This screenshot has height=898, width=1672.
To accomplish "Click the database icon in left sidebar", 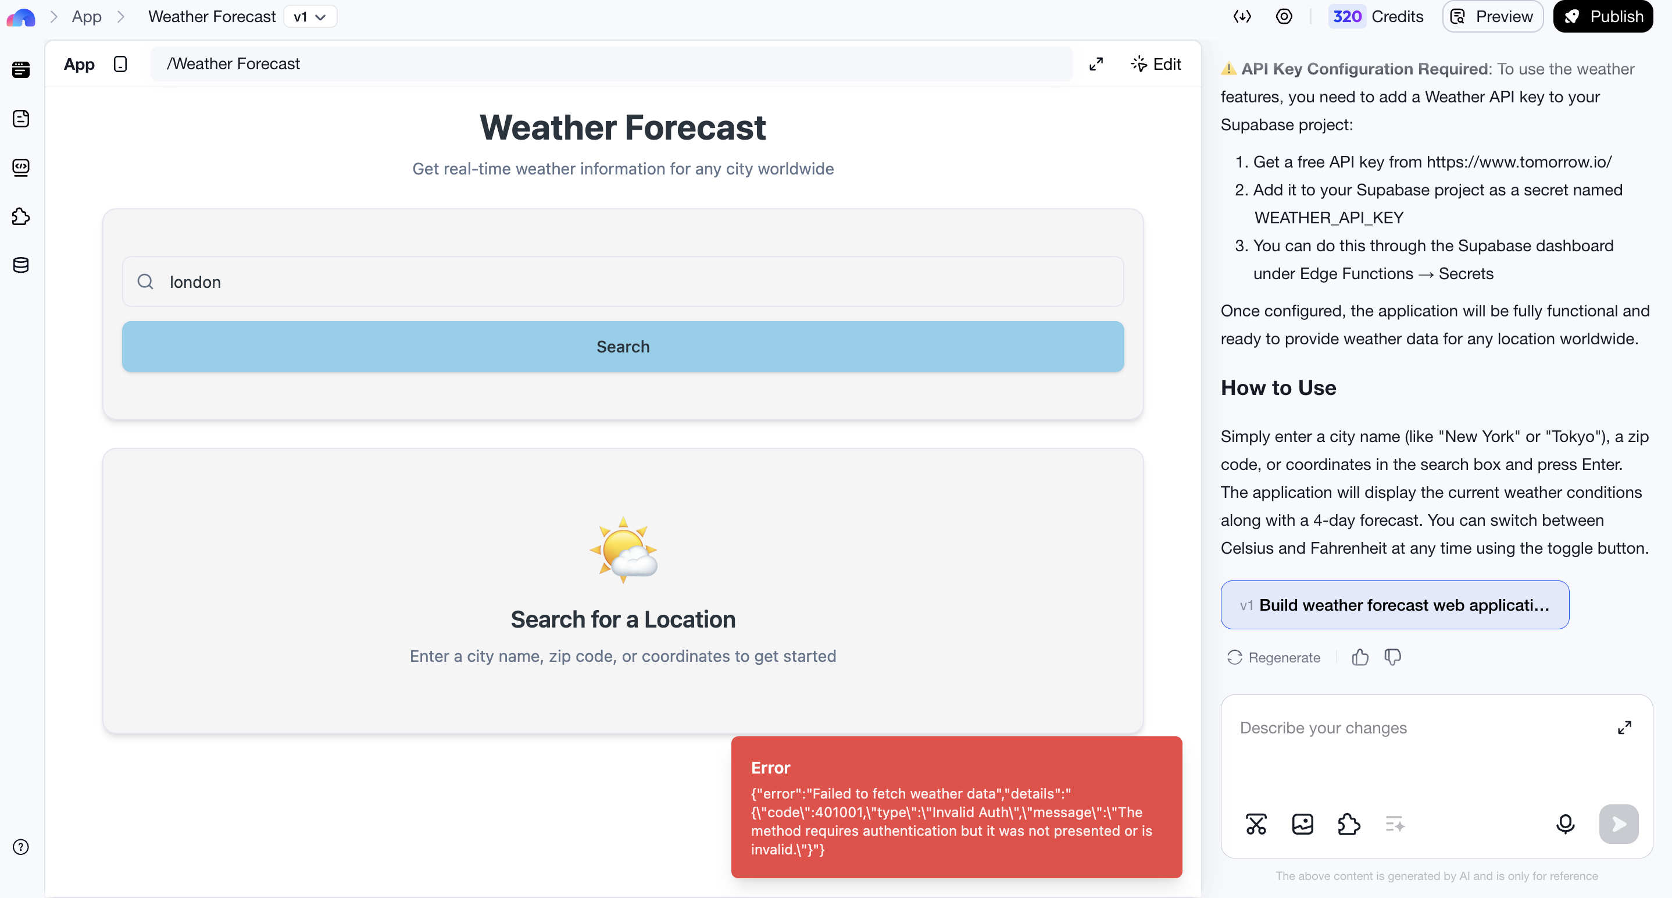I will (x=21, y=265).
